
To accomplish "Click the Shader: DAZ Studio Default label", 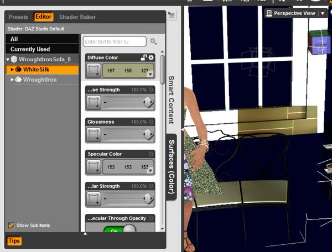I will 36,29.
